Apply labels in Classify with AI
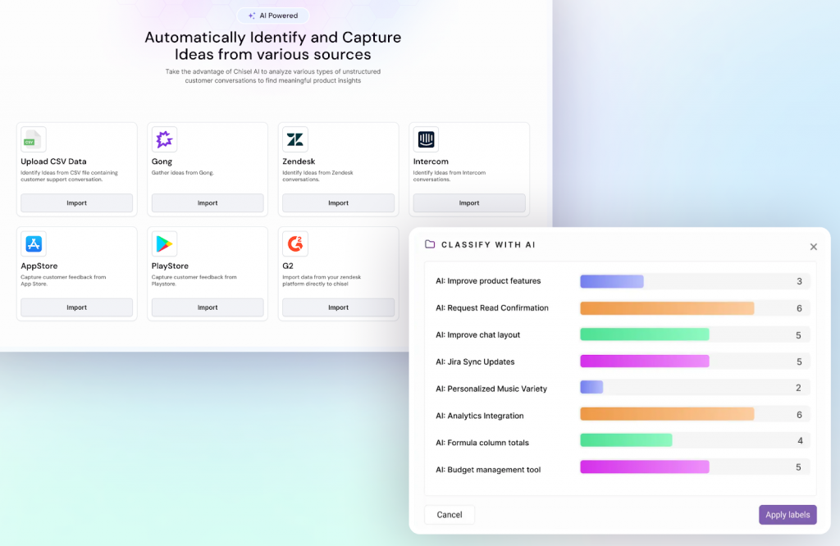This screenshot has width=840, height=546. coord(787,514)
